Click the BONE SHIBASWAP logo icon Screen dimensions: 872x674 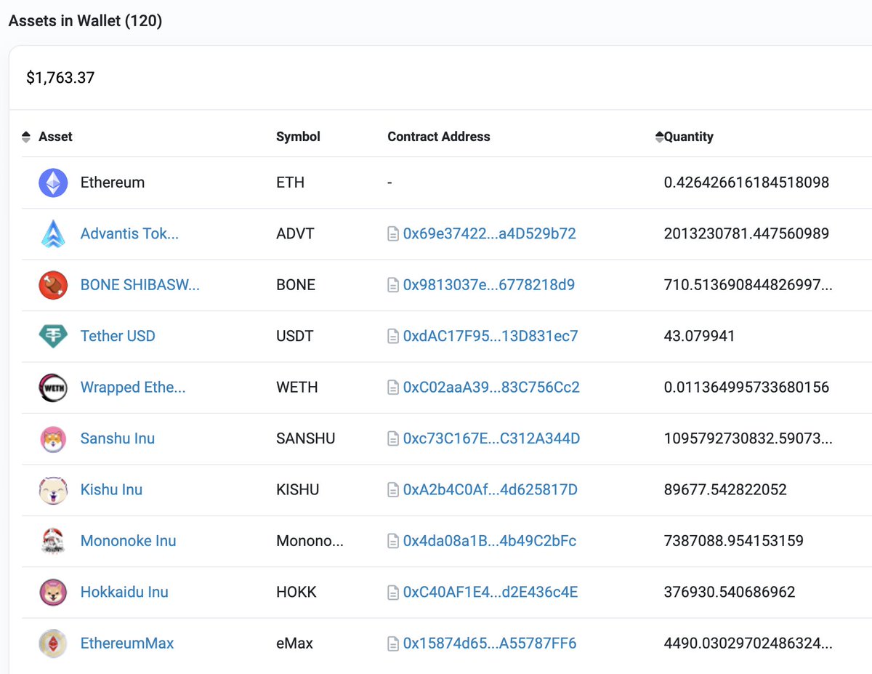(x=53, y=285)
